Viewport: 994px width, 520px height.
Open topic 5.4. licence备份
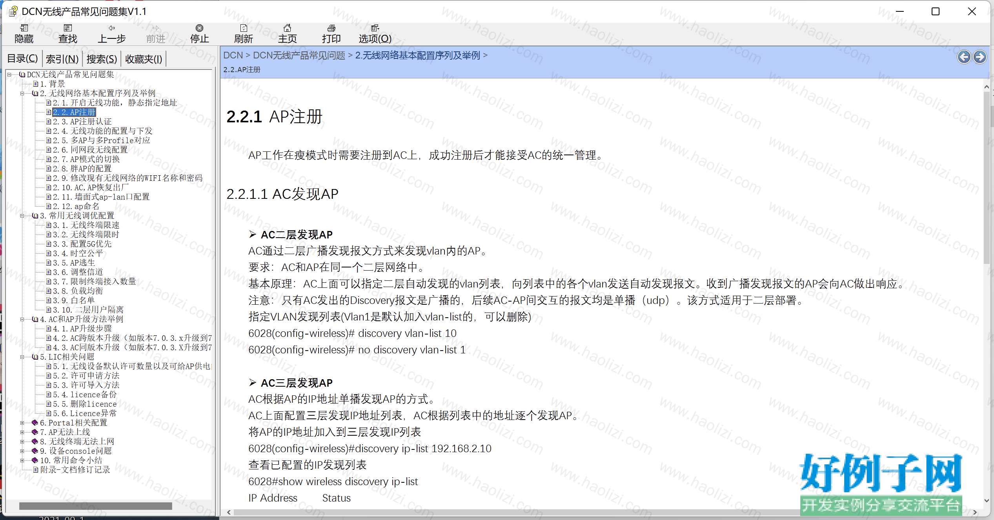tap(85, 395)
